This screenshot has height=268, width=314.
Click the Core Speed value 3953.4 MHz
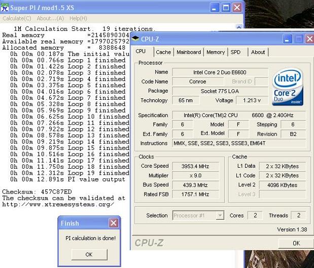pos(195,166)
